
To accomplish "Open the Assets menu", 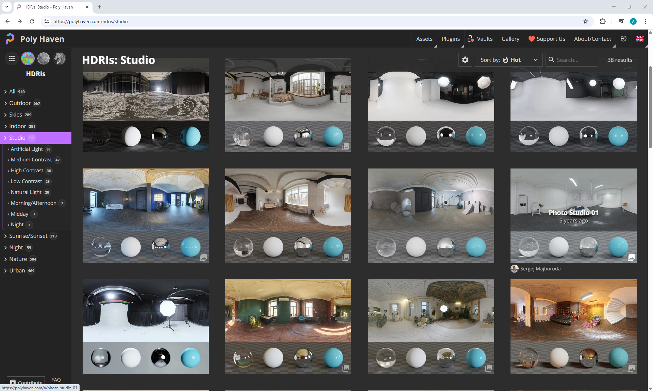I will click(x=424, y=39).
